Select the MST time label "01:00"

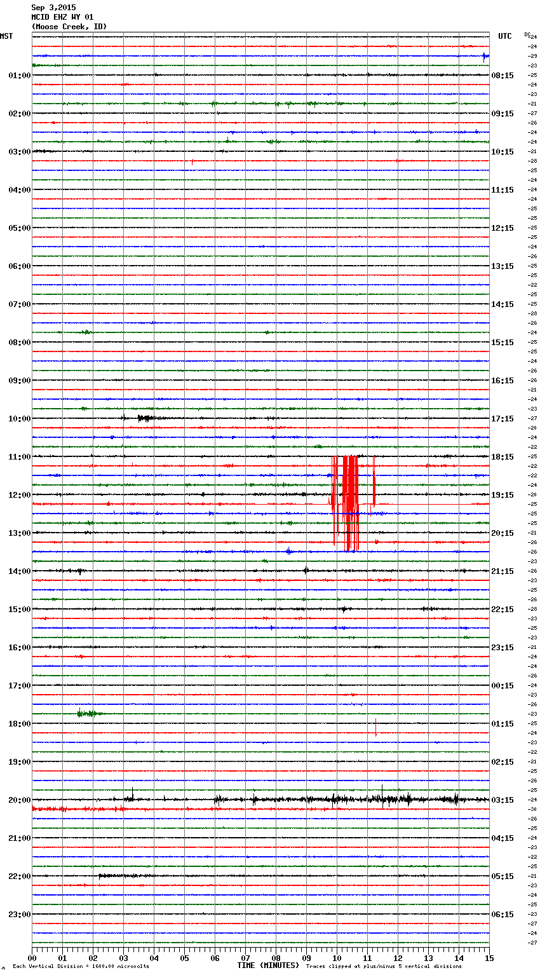20,76
